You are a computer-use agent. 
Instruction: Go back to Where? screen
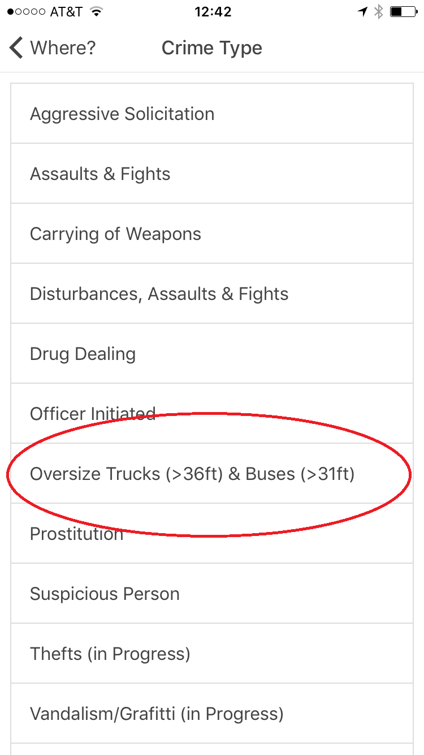[53, 48]
